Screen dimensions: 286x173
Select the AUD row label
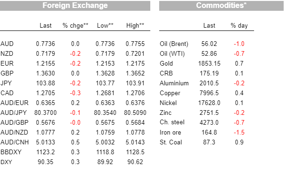click(x=7, y=44)
